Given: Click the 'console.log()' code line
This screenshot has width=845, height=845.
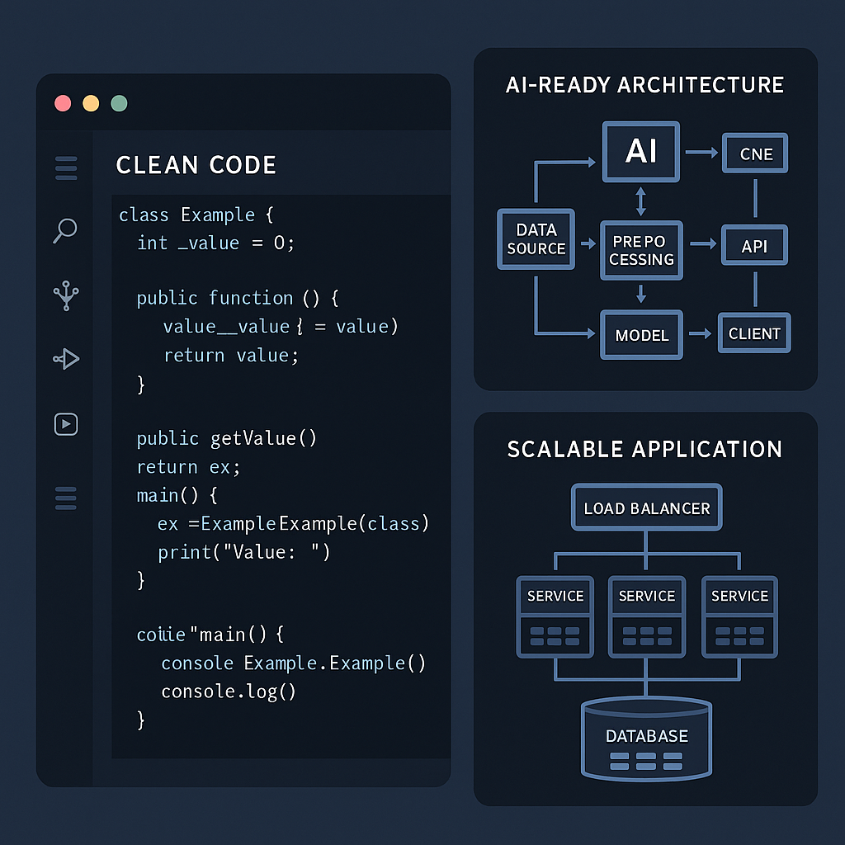Looking at the screenshot, I should point(229,692).
